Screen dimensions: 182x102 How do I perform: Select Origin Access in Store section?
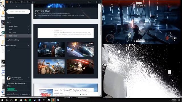click(x=13, y=36)
